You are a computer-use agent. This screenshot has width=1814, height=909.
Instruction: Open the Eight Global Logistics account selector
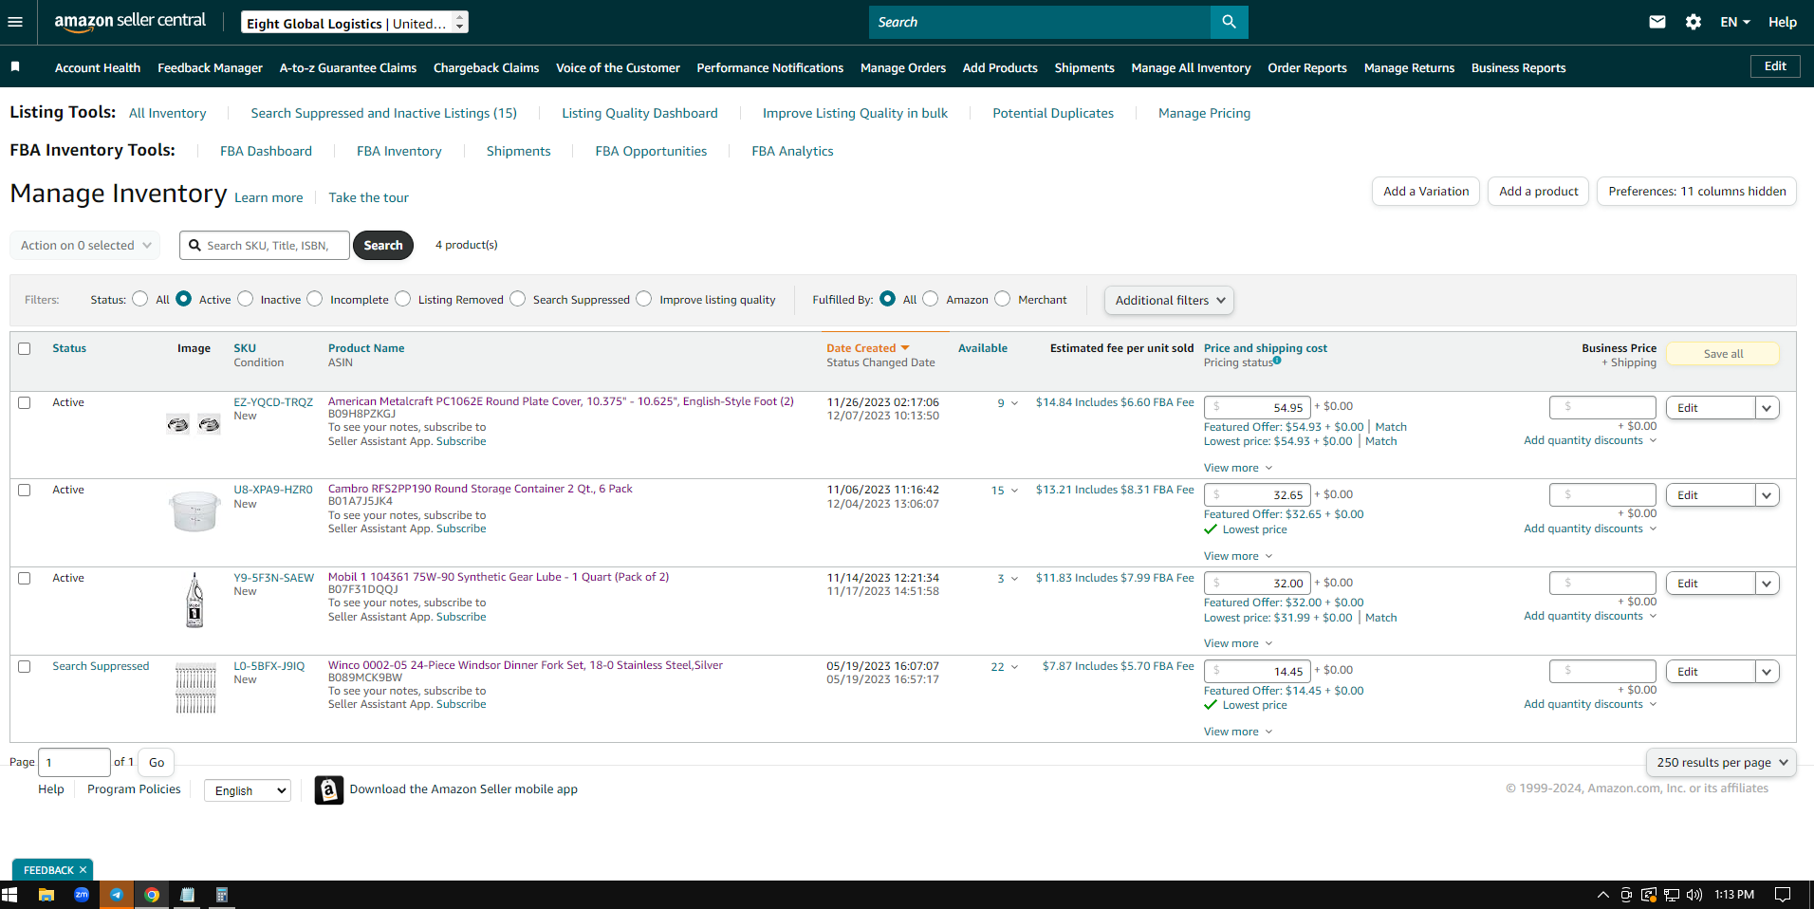355,23
